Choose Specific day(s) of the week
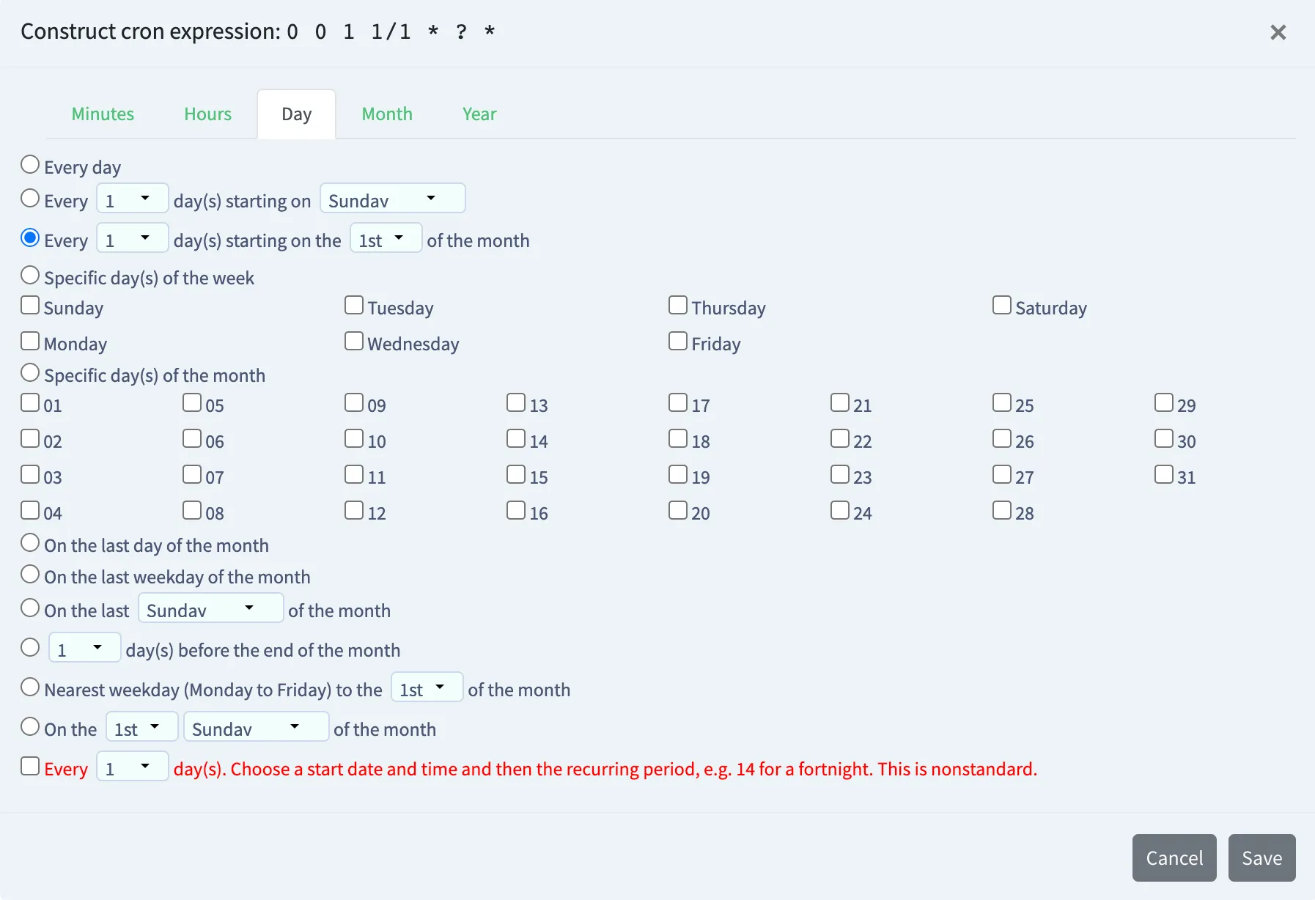The height and width of the screenshot is (900, 1315). [30, 275]
